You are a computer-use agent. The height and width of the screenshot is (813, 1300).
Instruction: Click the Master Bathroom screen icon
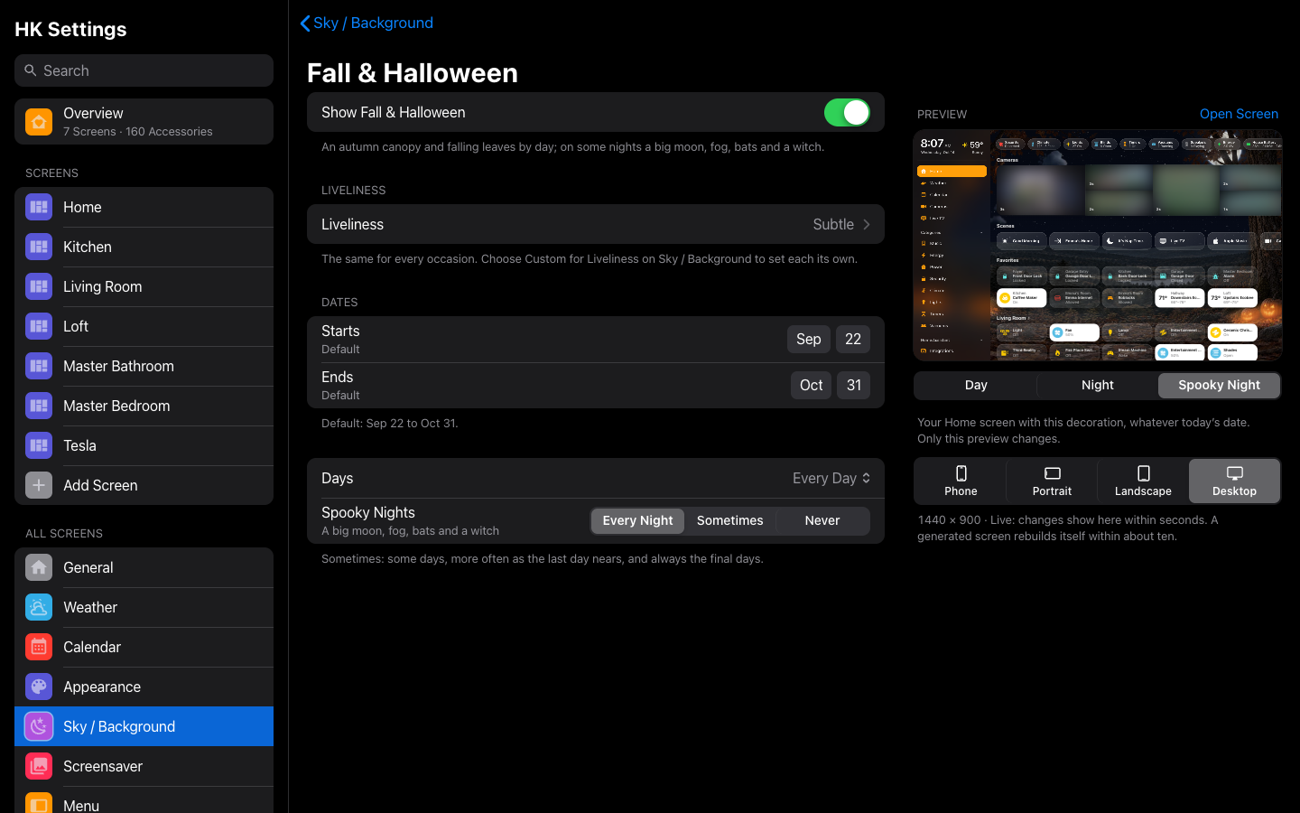tap(39, 366)
